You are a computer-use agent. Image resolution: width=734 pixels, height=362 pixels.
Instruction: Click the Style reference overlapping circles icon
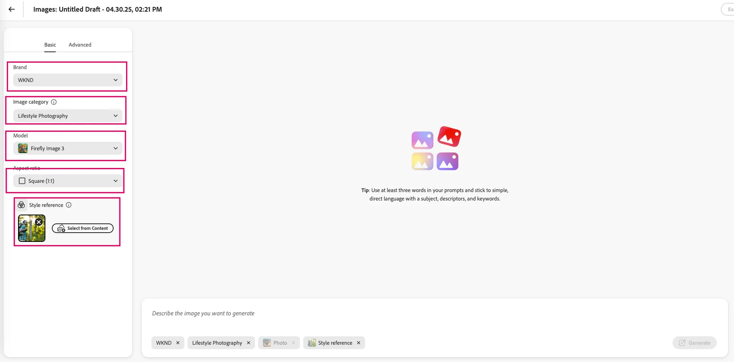point(22,205)
